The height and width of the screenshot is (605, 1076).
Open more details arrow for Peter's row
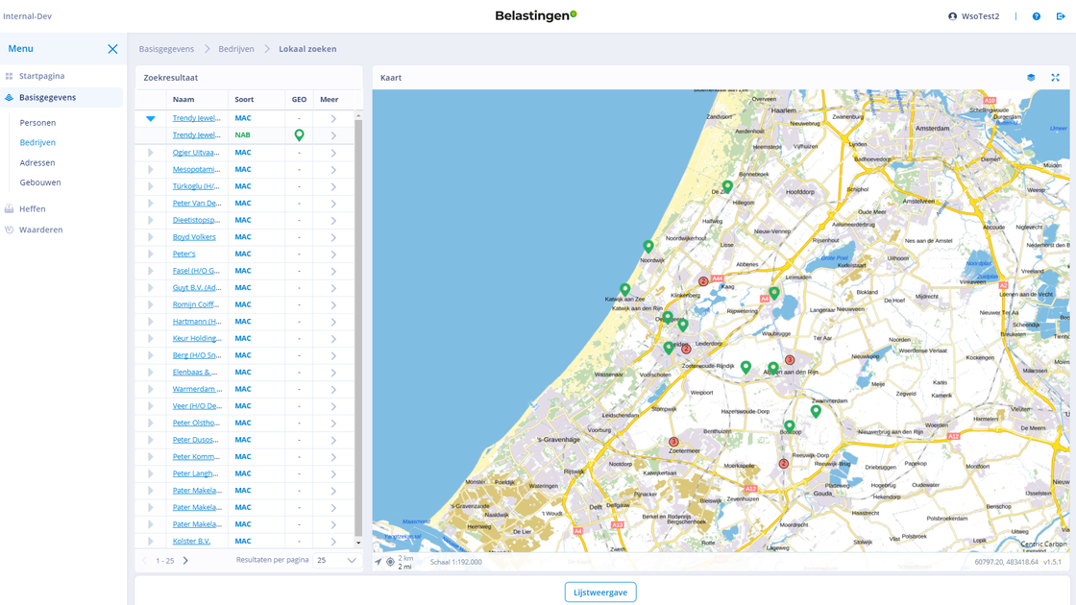click(x=333, y=254)
